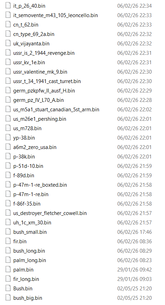Screen dimensions: 165x305
Task: Select the it_semovente_m43_105_leoncello.bin file
Action: 55,15
